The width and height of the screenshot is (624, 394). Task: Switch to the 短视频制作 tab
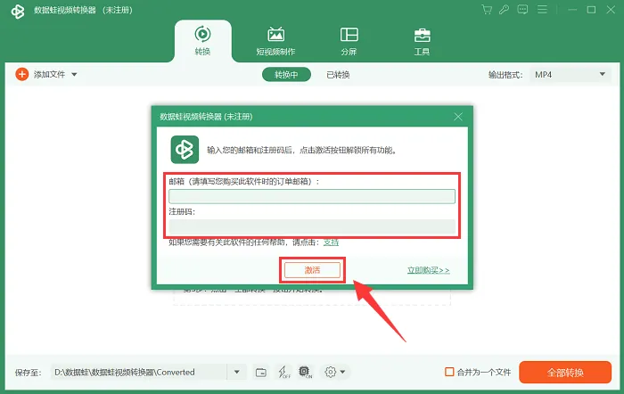[275, 41]
